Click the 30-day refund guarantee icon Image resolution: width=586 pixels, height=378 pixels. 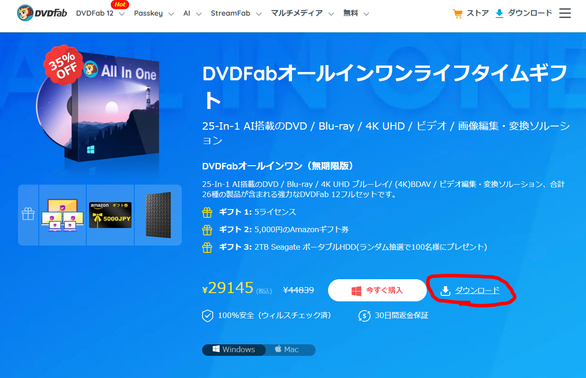click(x=365, y=316)
